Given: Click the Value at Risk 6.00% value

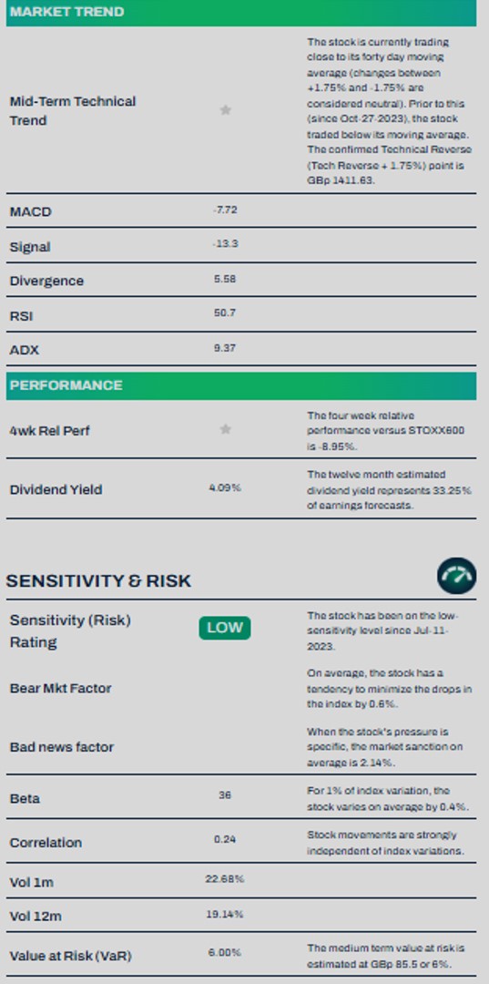Looking at the screenshot, I should tap(224, 953).
